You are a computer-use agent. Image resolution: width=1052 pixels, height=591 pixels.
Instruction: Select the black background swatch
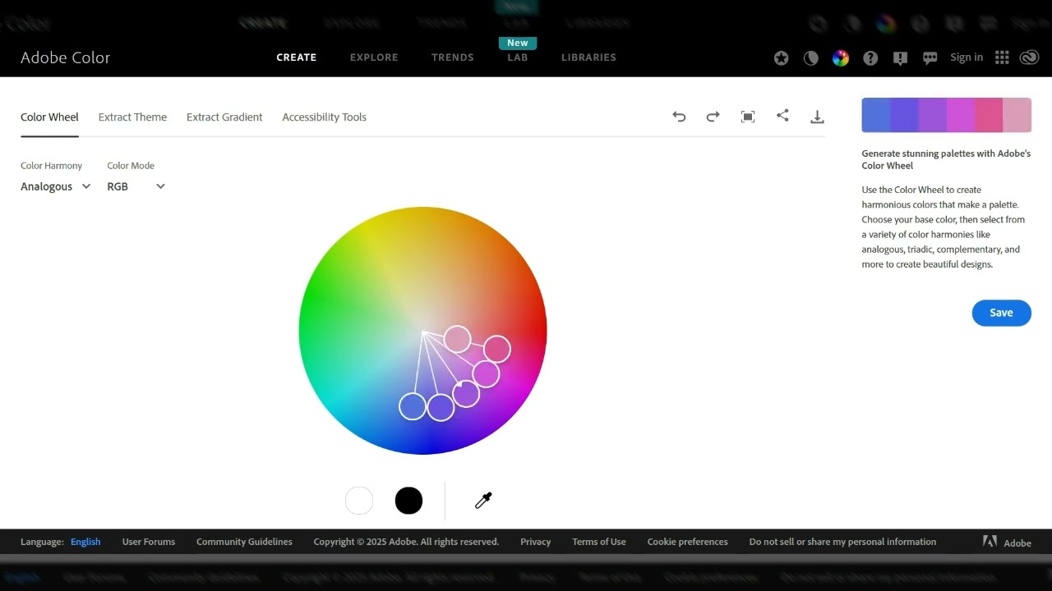pos(408,501)
